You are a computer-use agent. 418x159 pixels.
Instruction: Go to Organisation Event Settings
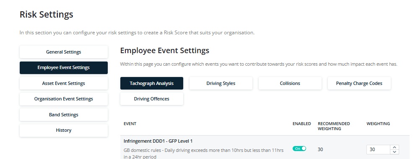click(63, 99)
